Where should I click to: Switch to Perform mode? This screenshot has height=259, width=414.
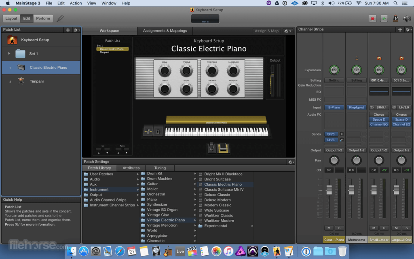coord(43,18)
